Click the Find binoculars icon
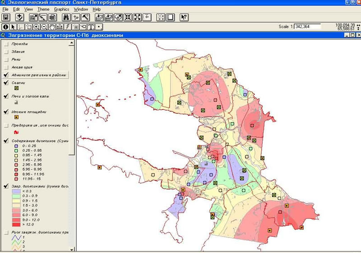Image resolution: width=361 pixels, height=253 pixels. coord(66,18)
